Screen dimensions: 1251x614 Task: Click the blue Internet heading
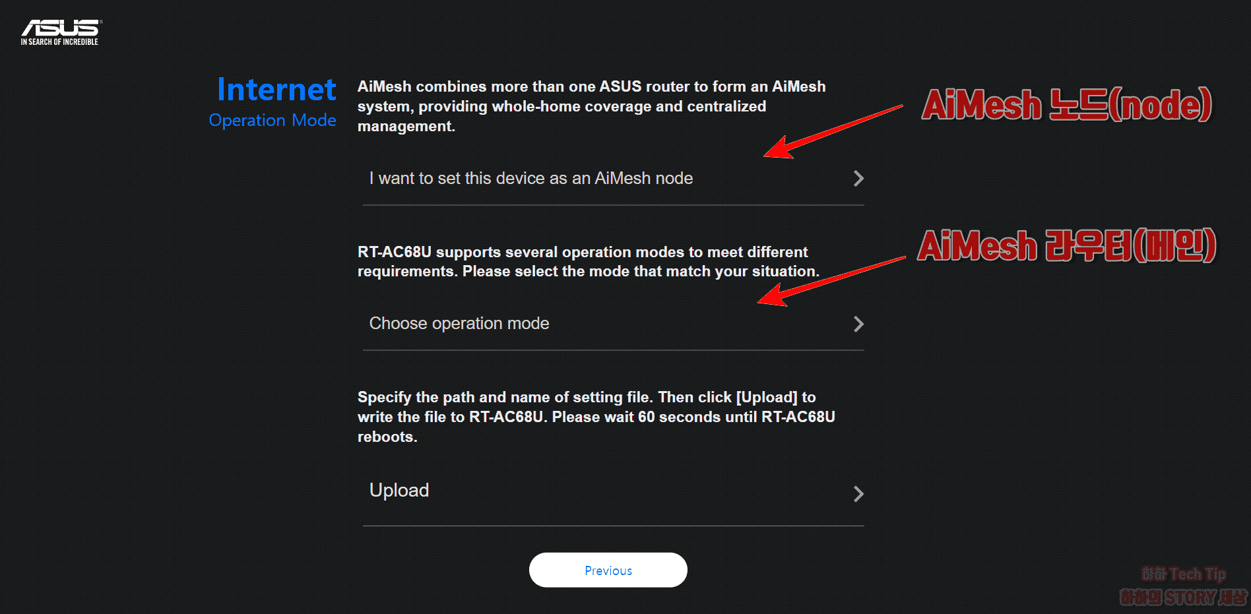(x=275, y=89)
